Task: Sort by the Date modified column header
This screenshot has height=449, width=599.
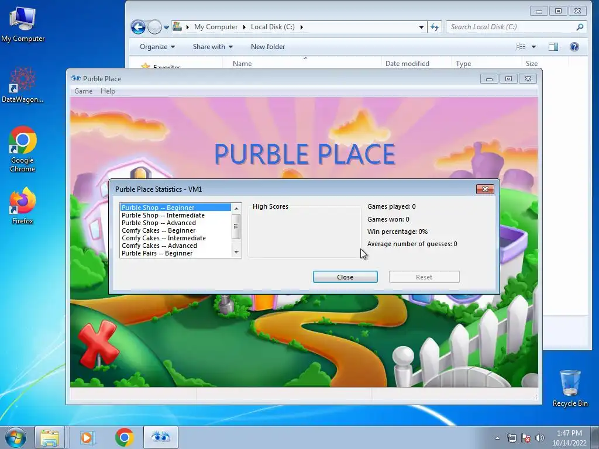Action: pyautogui.click(x=407, y=63)
